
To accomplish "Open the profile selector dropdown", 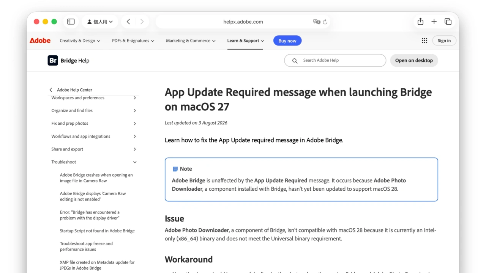I will [x=100, y=22].
